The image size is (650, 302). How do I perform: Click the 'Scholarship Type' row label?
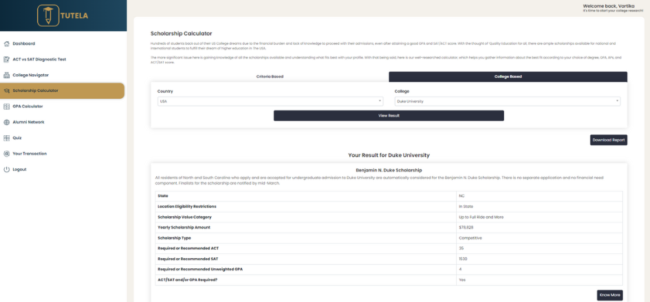tap(175, 238)
